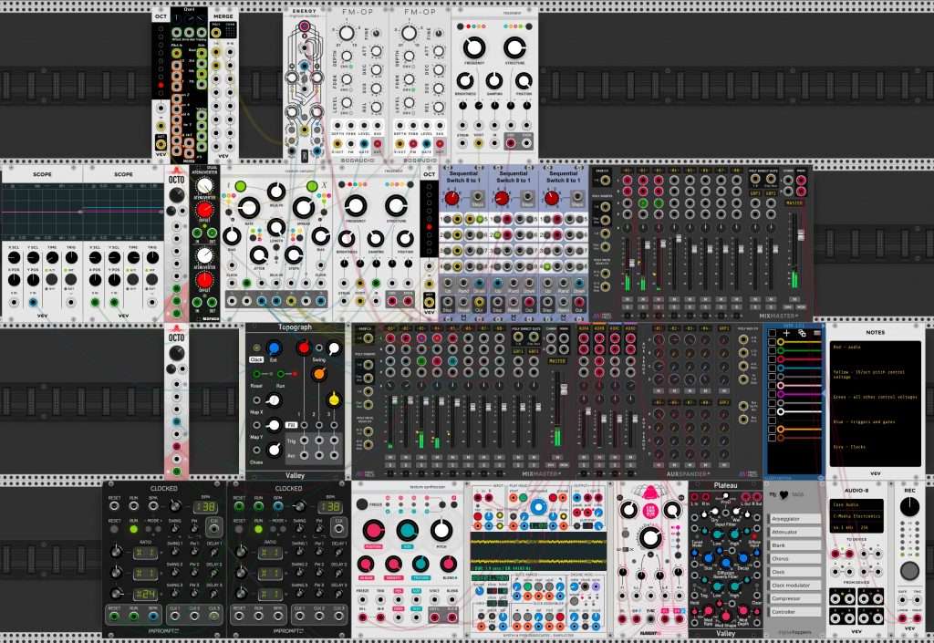Open the Core Audio driver selector on AUDIO-8
The height and width of the screenshot is (643, 934).
[x=856, y=505]
